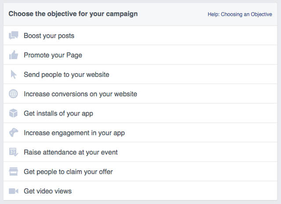Click the thumbs-up Promote Page icon
The image size is (281, 204).
[x=14, y=55]
